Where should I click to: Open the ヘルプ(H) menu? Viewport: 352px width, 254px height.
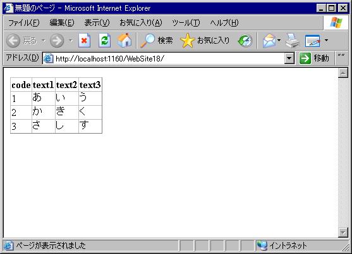coord(224,23)
